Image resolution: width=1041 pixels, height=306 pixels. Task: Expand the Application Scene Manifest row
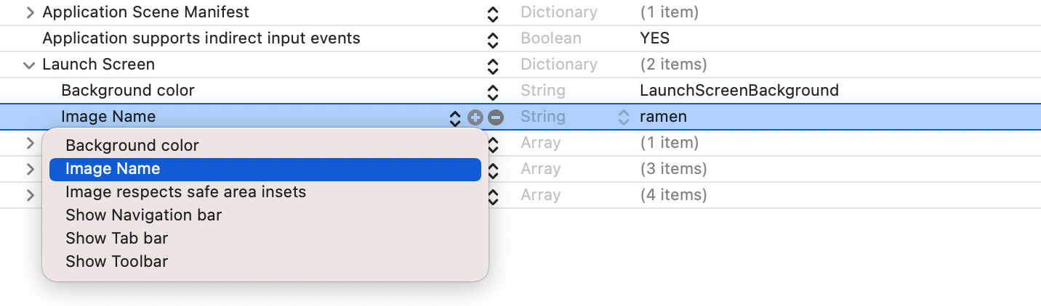(x=30, y=12)
